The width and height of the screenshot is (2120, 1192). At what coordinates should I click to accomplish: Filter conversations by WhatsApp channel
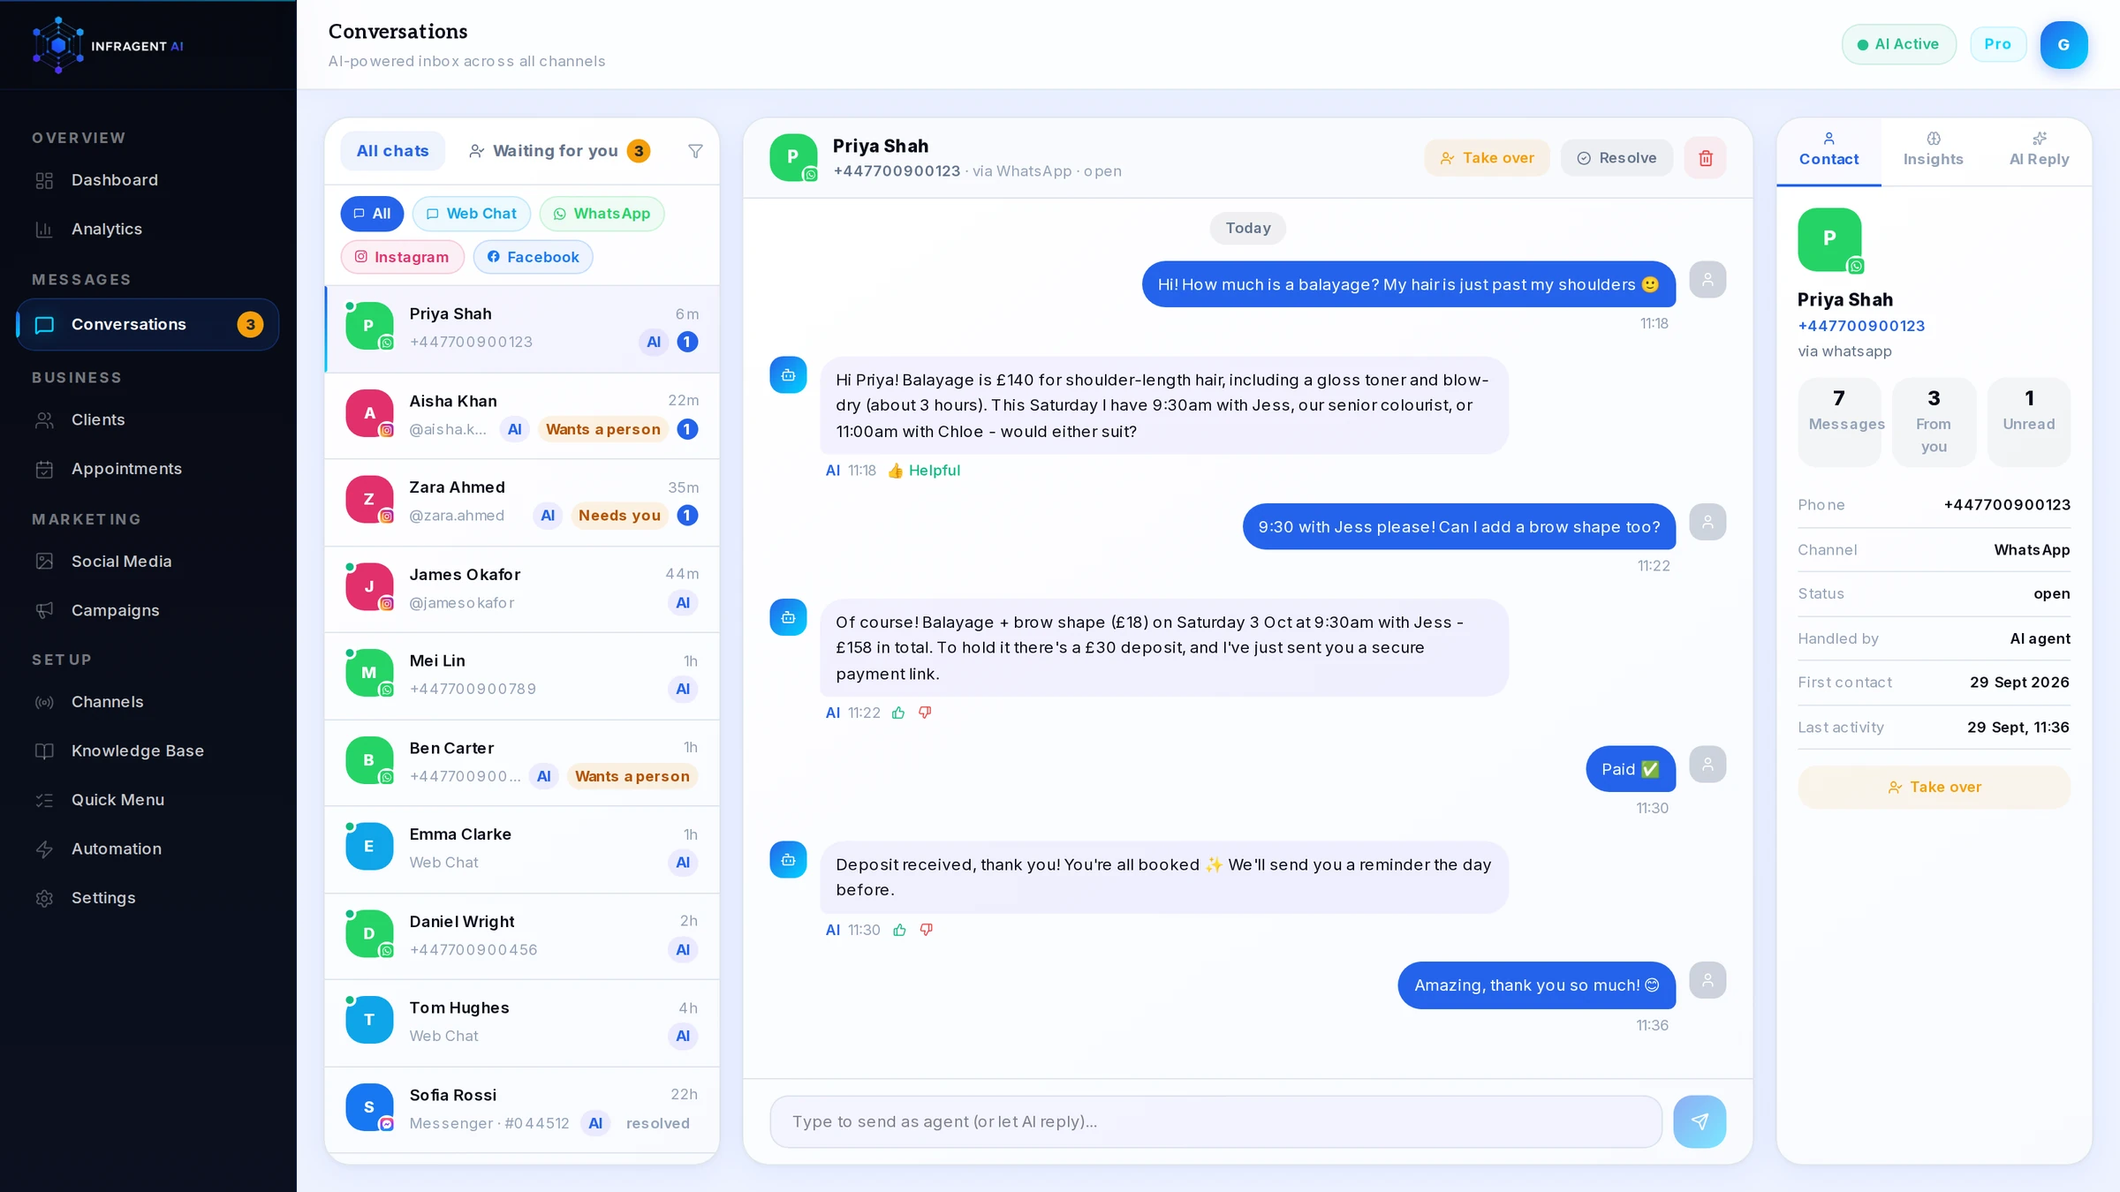[602, 214]
